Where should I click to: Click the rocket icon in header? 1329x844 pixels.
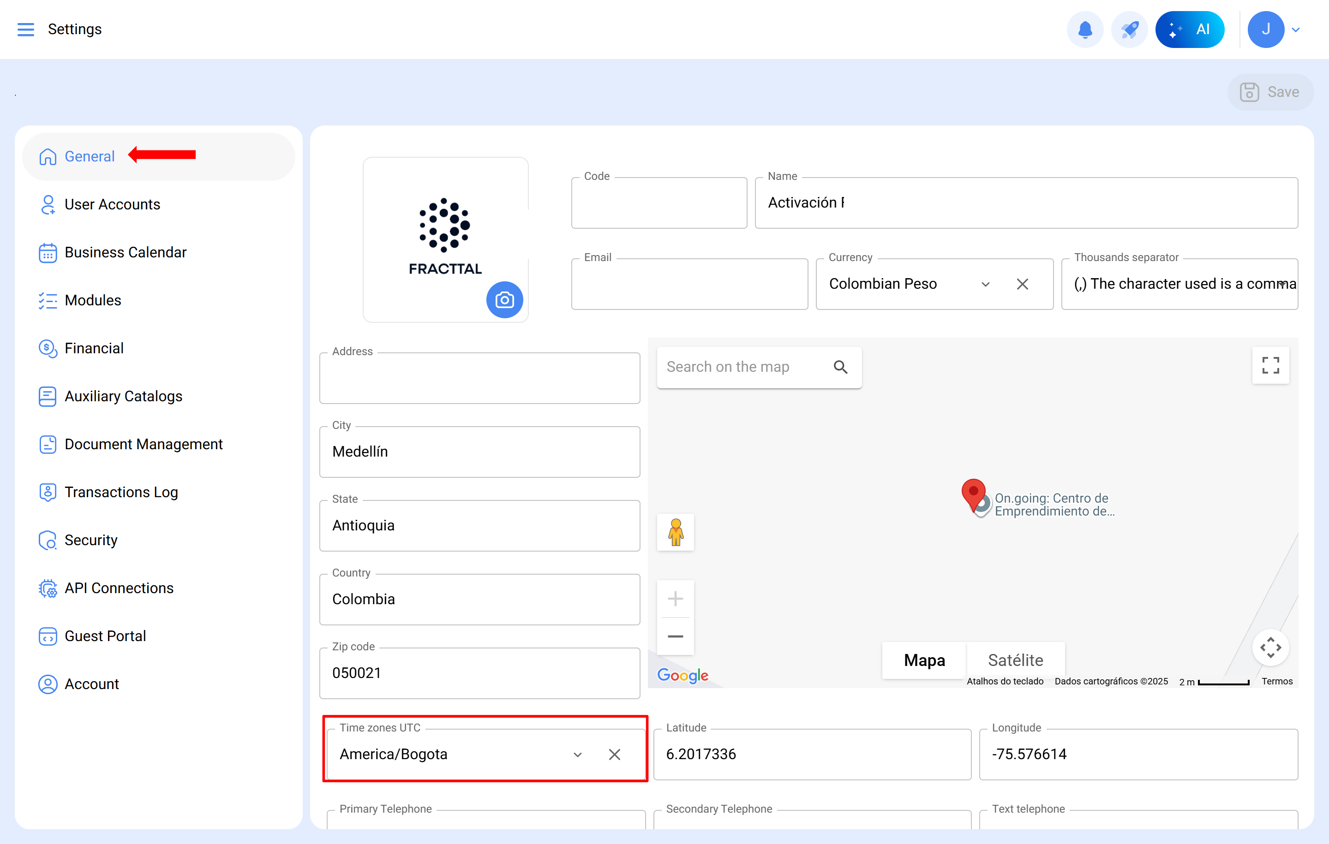pyautogui.click(x=1129, y=29)
